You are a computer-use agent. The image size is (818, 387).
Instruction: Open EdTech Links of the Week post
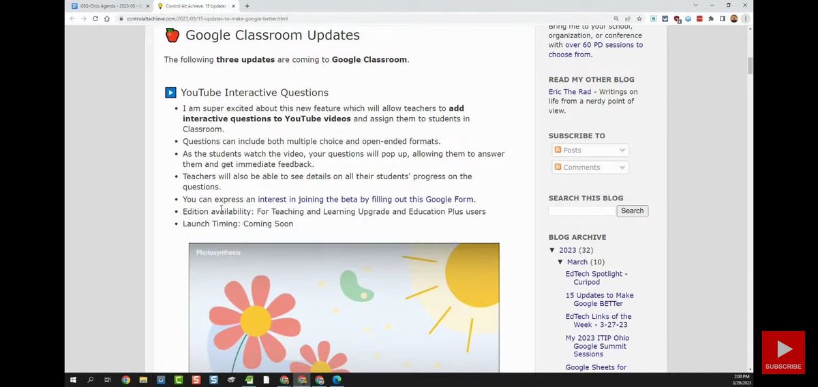(x=599, y=321)
